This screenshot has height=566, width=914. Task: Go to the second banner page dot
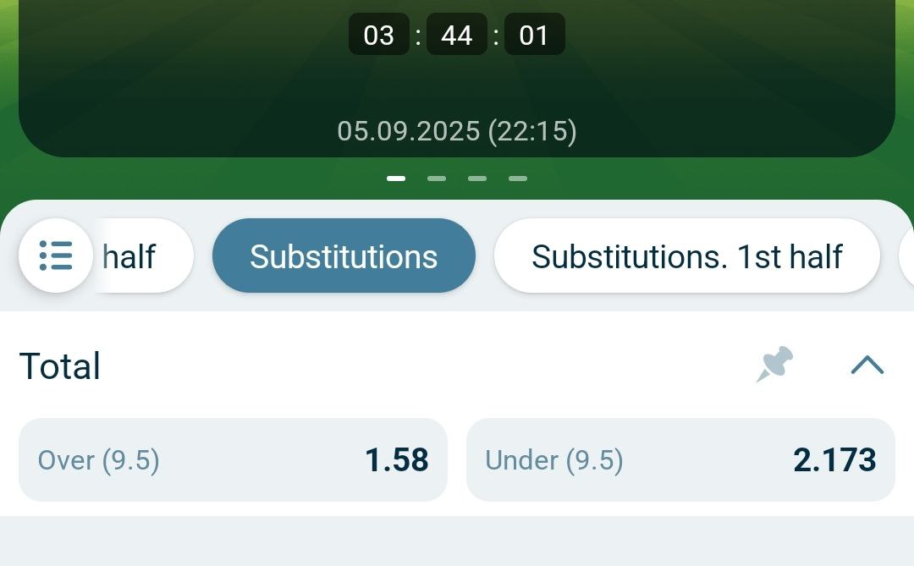point(437,179)
